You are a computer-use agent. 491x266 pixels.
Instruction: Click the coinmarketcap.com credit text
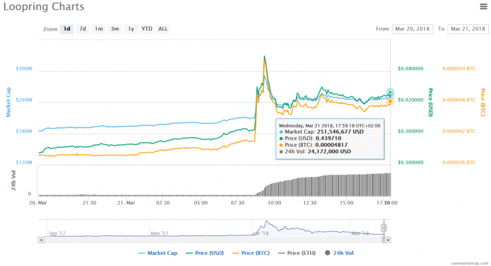click(469, 263)
